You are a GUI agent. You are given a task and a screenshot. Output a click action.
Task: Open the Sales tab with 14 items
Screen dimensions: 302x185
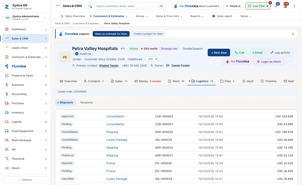119,81
